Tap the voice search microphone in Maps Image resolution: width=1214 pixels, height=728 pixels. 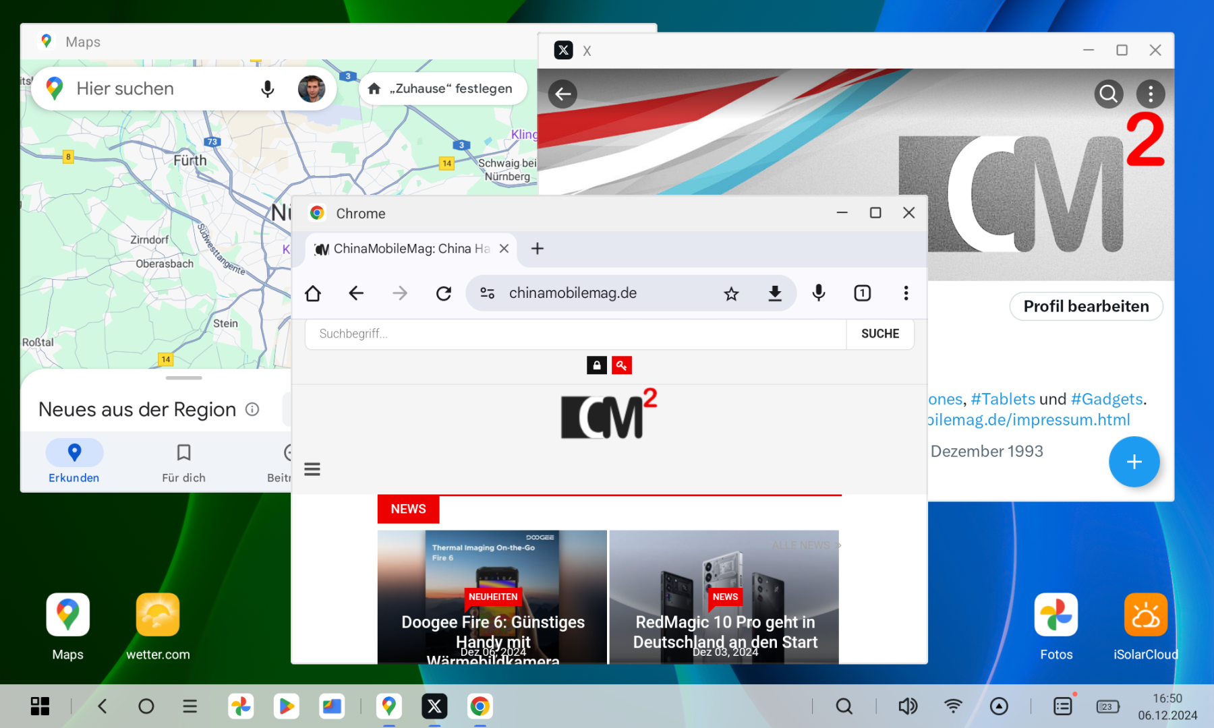pyautogui.click(x=268, y=88)
